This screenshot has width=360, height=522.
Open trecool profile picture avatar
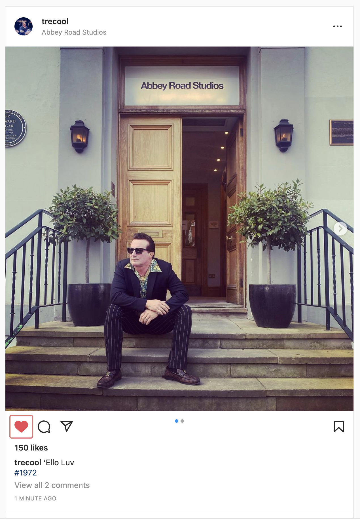(x=24, y=26)
